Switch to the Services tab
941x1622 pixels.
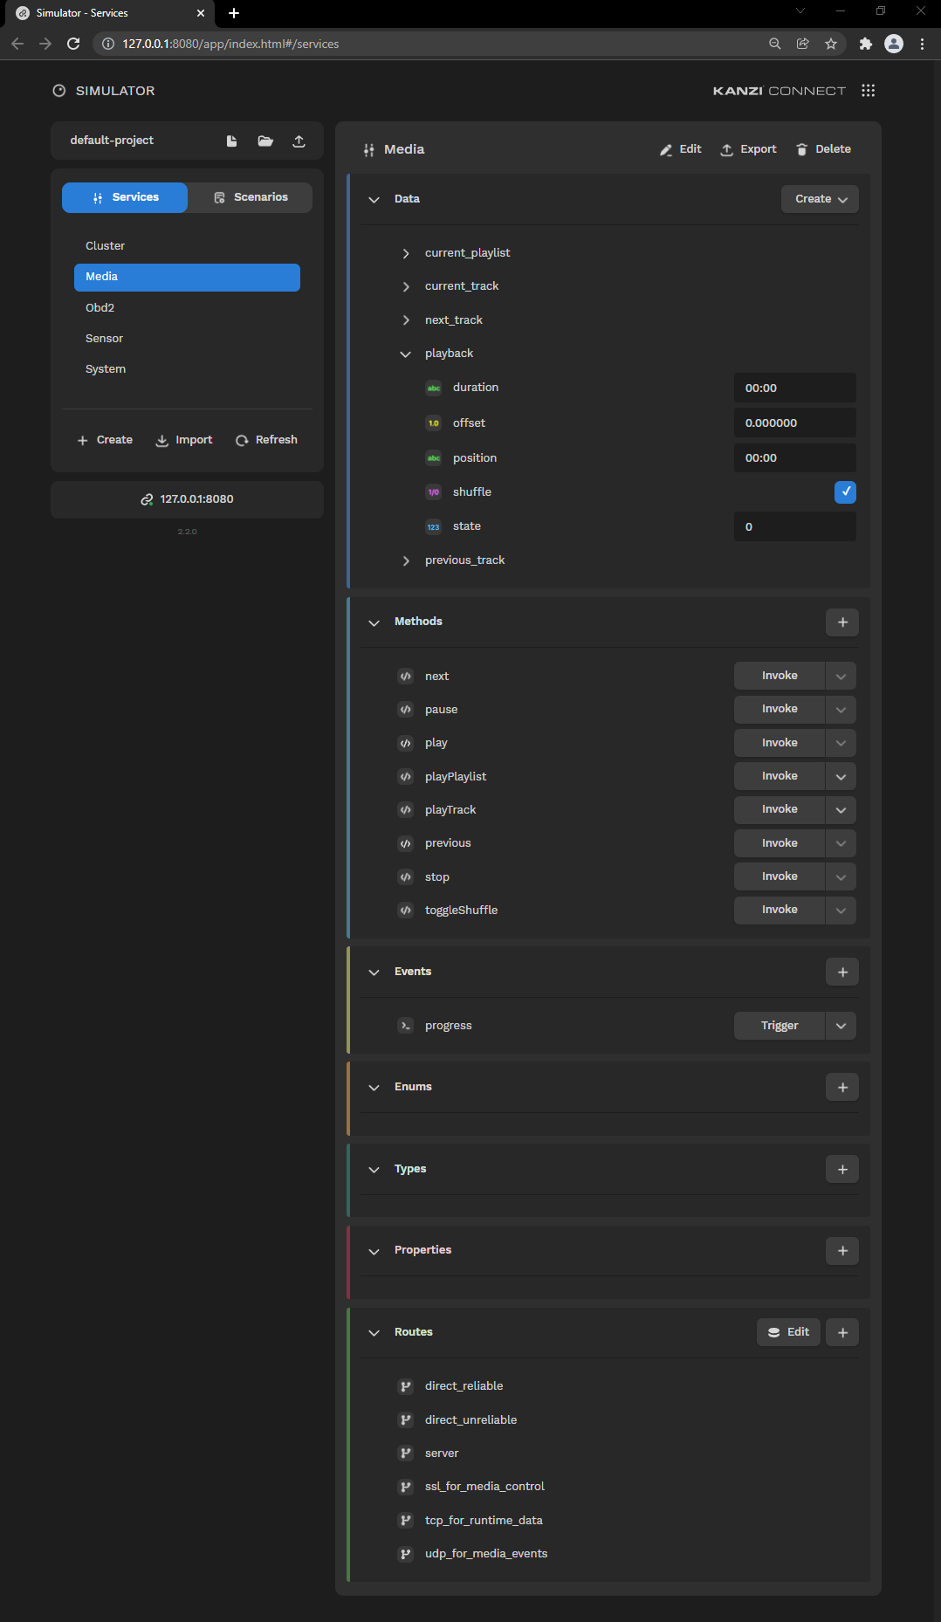pos(125,197)
